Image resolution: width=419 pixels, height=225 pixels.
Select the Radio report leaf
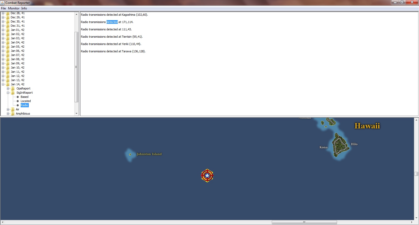coord(24,105)
